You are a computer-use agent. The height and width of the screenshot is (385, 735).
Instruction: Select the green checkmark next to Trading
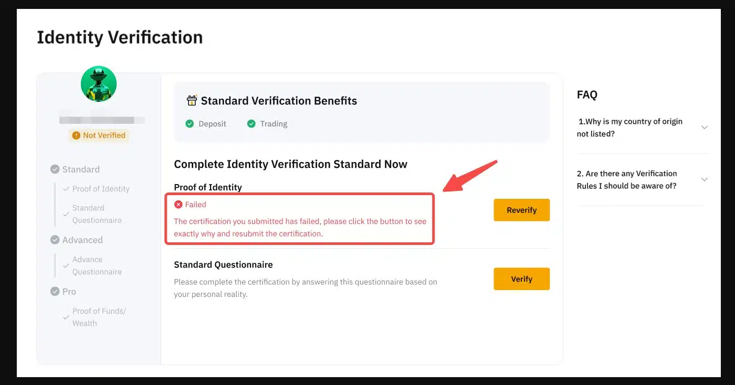tap(251, 124)
